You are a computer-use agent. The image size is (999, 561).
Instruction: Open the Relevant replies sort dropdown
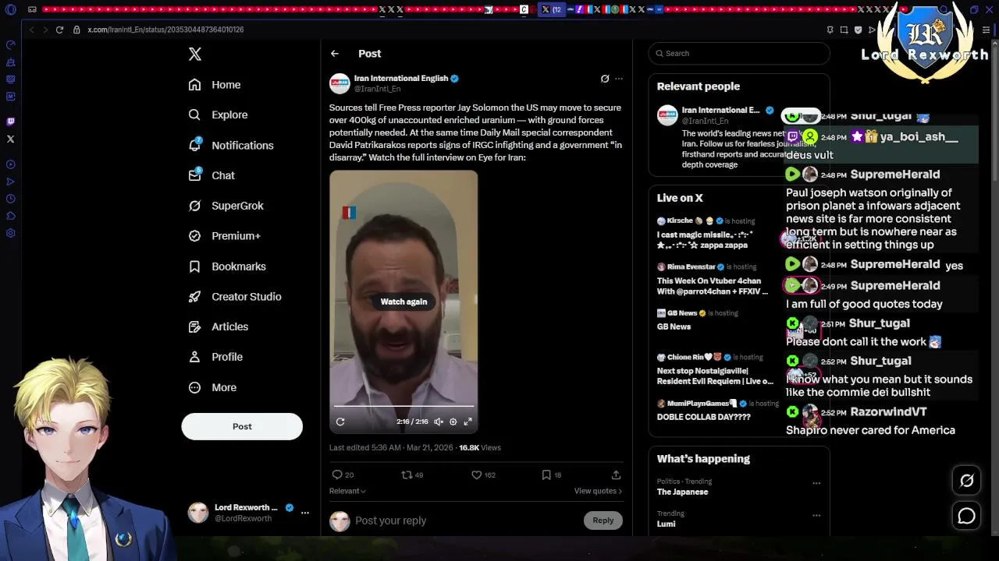tap(347, 491)
